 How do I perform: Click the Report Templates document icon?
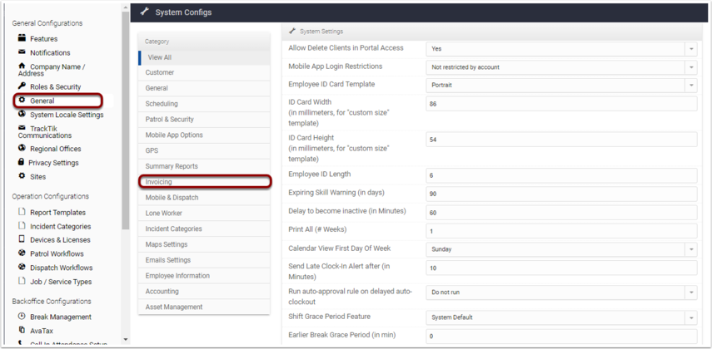[22, 212]
